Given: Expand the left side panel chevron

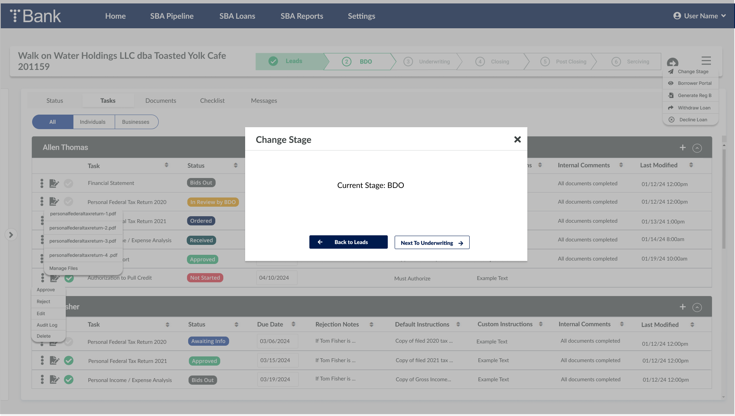Looking at the screenshot, I should (11, 235).
